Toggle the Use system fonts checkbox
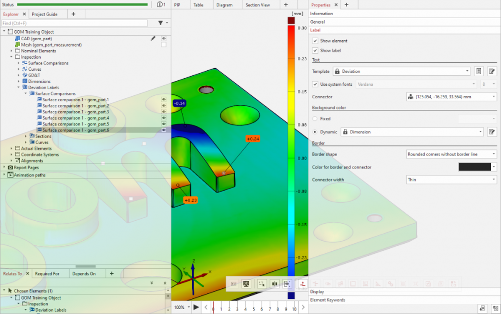Screen dimensions: 501x314 315,84
